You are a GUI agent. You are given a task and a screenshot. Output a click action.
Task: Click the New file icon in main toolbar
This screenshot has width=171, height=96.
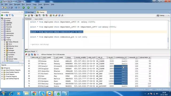3,8
